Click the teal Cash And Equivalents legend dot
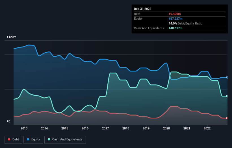The width and height of the screenshot is (232, 148). [49, 139]
